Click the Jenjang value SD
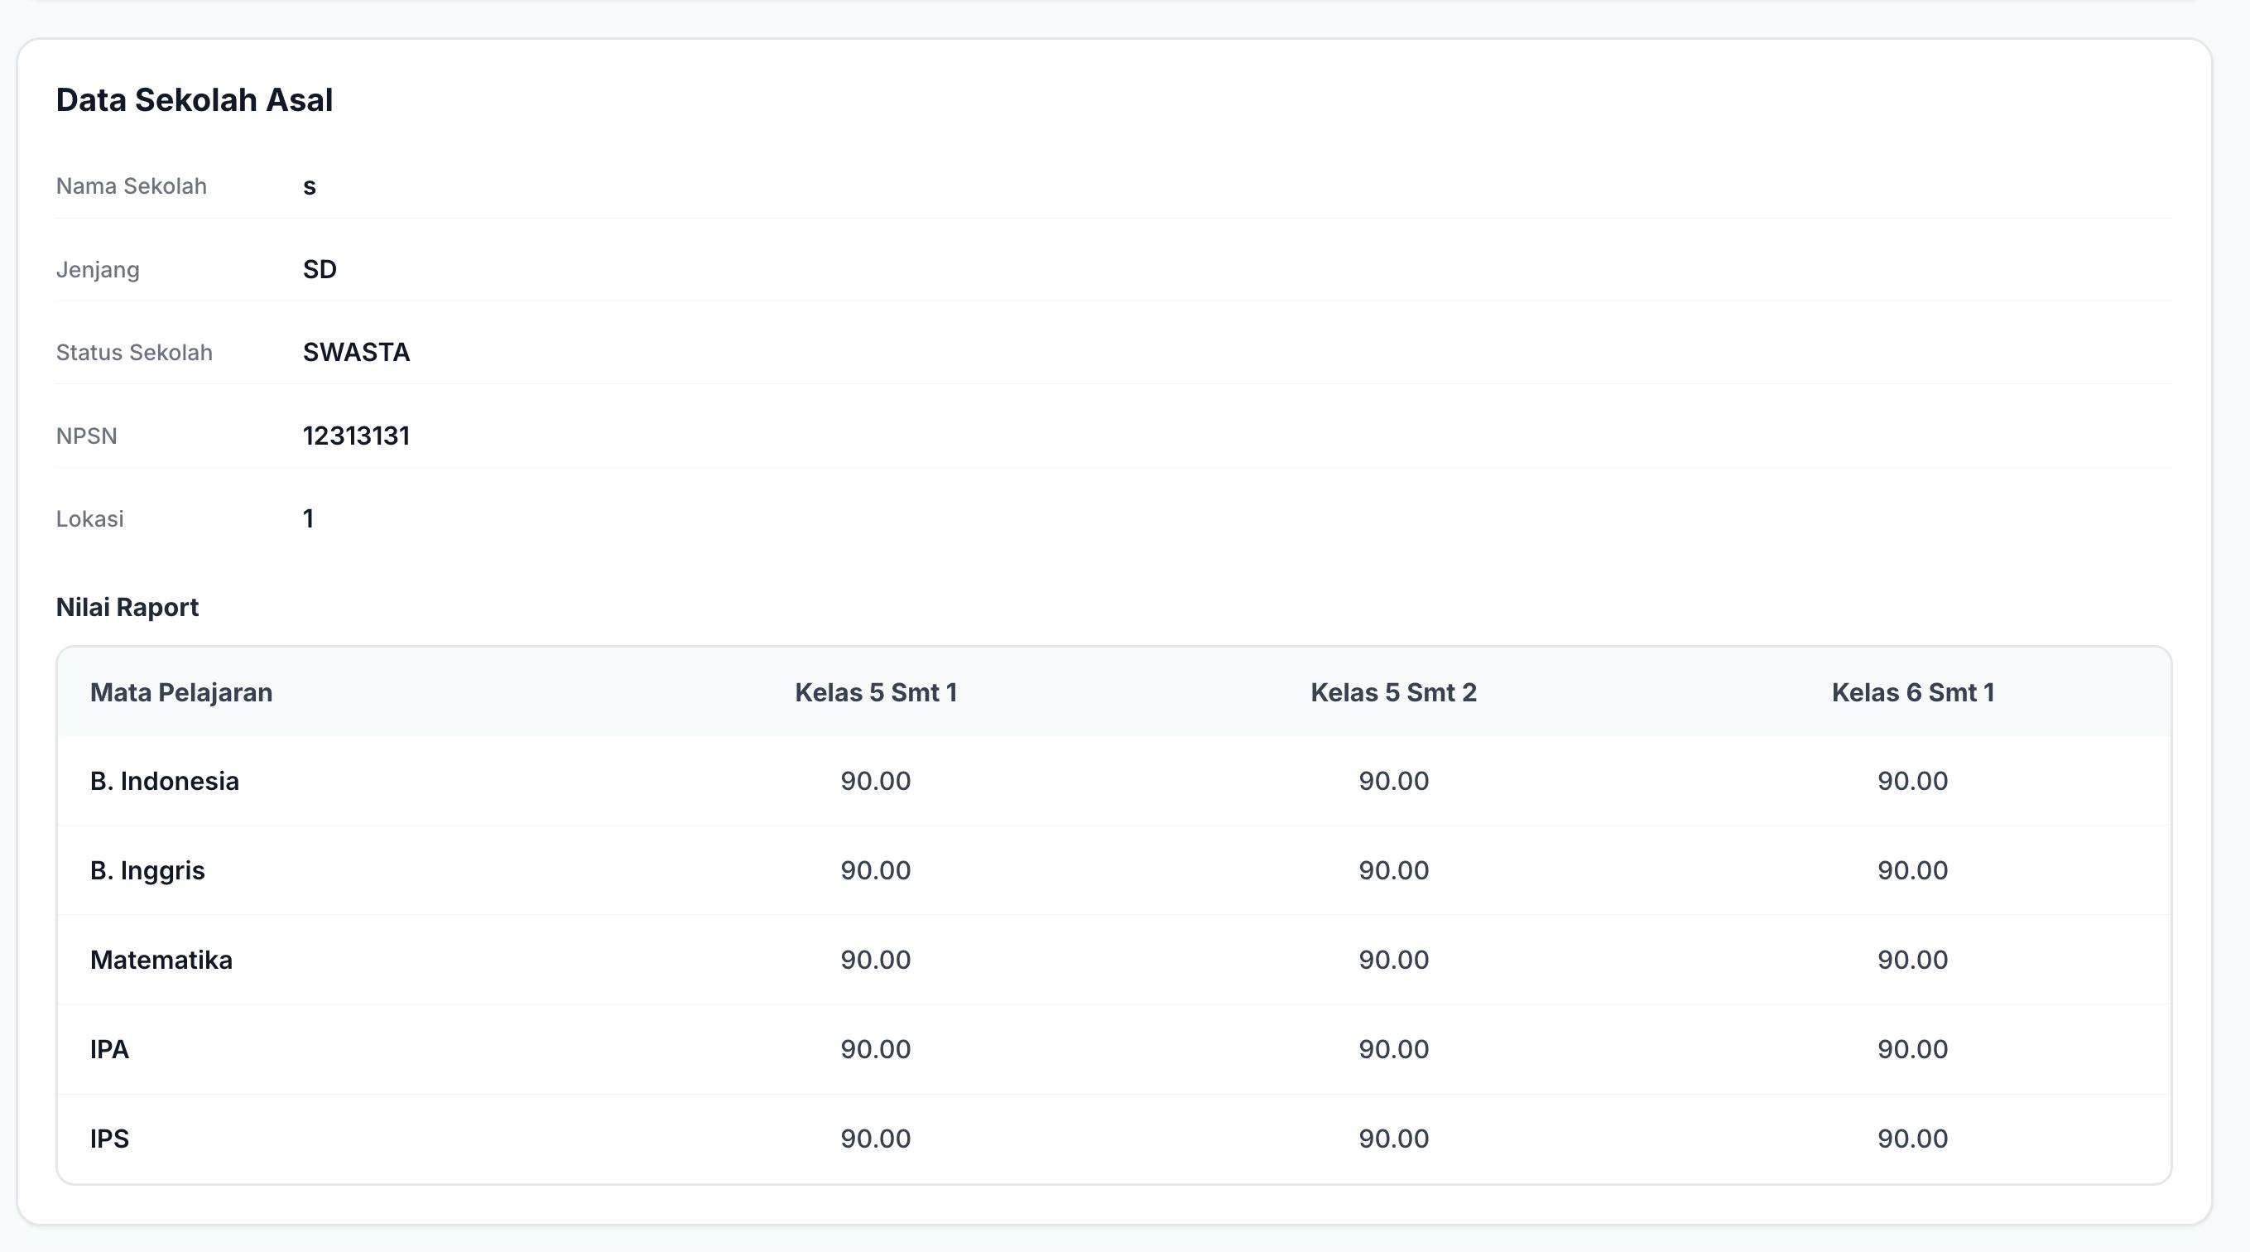The image size is (2250, 1252). (320, 269)
